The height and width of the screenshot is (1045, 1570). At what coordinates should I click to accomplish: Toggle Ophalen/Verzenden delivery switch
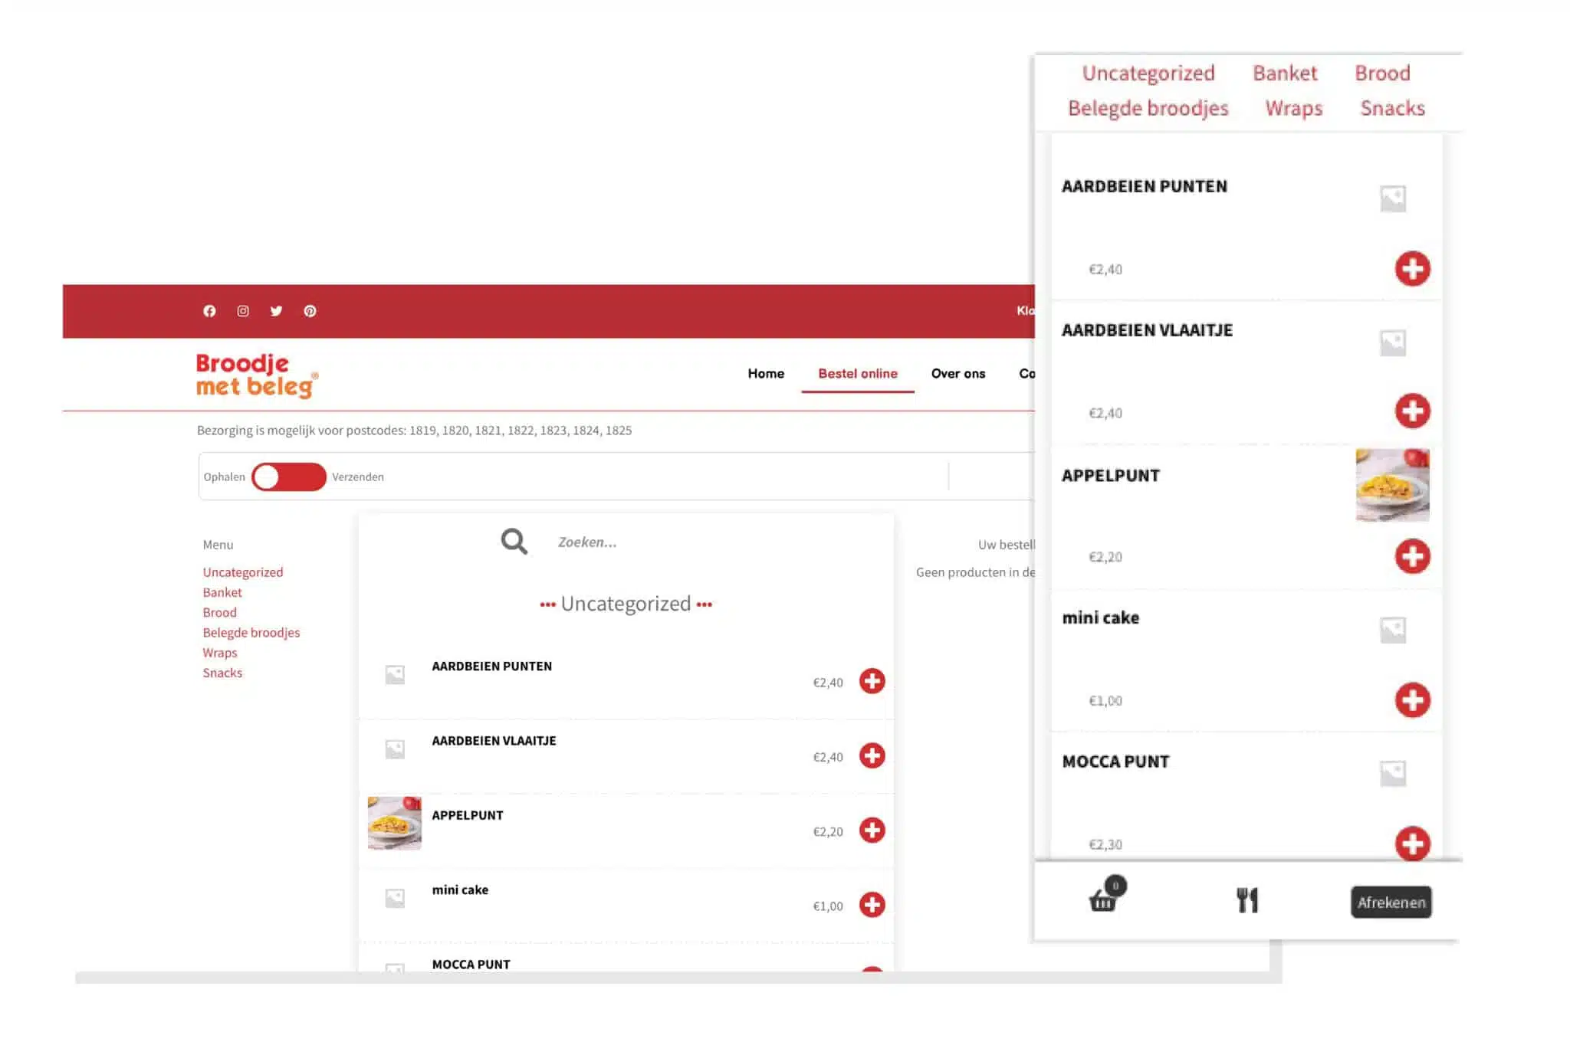coord(289,477)
